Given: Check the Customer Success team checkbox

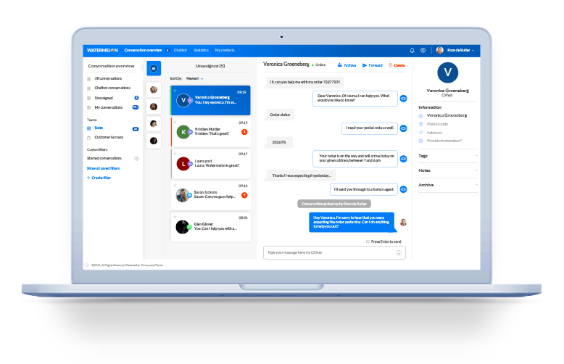Looking at the screenshot, I should tap(89, 138).
